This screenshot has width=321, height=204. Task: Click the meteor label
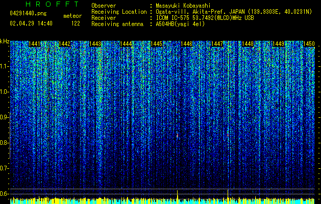(x=72, y=16)
